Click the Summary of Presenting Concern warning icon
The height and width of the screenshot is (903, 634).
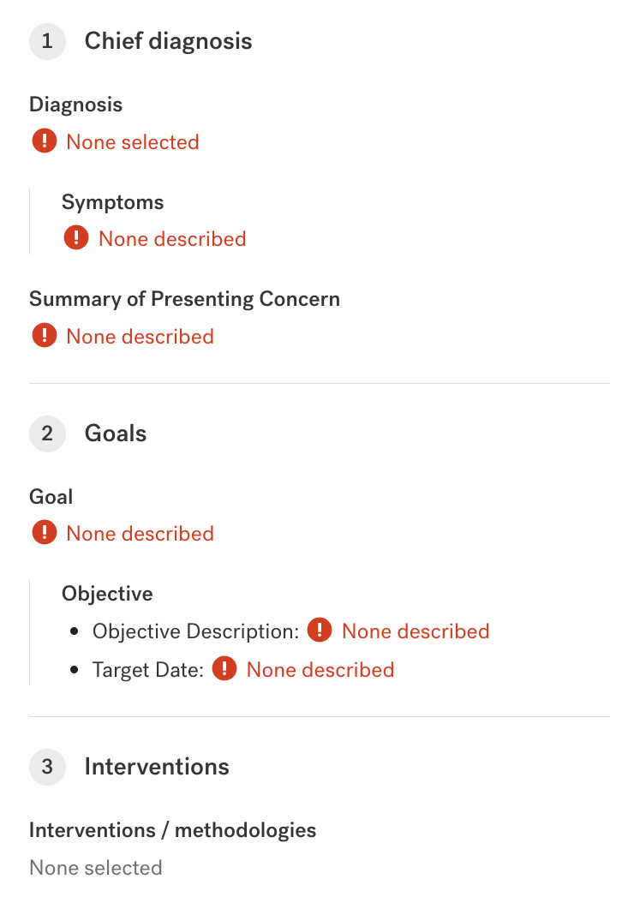point(44,336)
